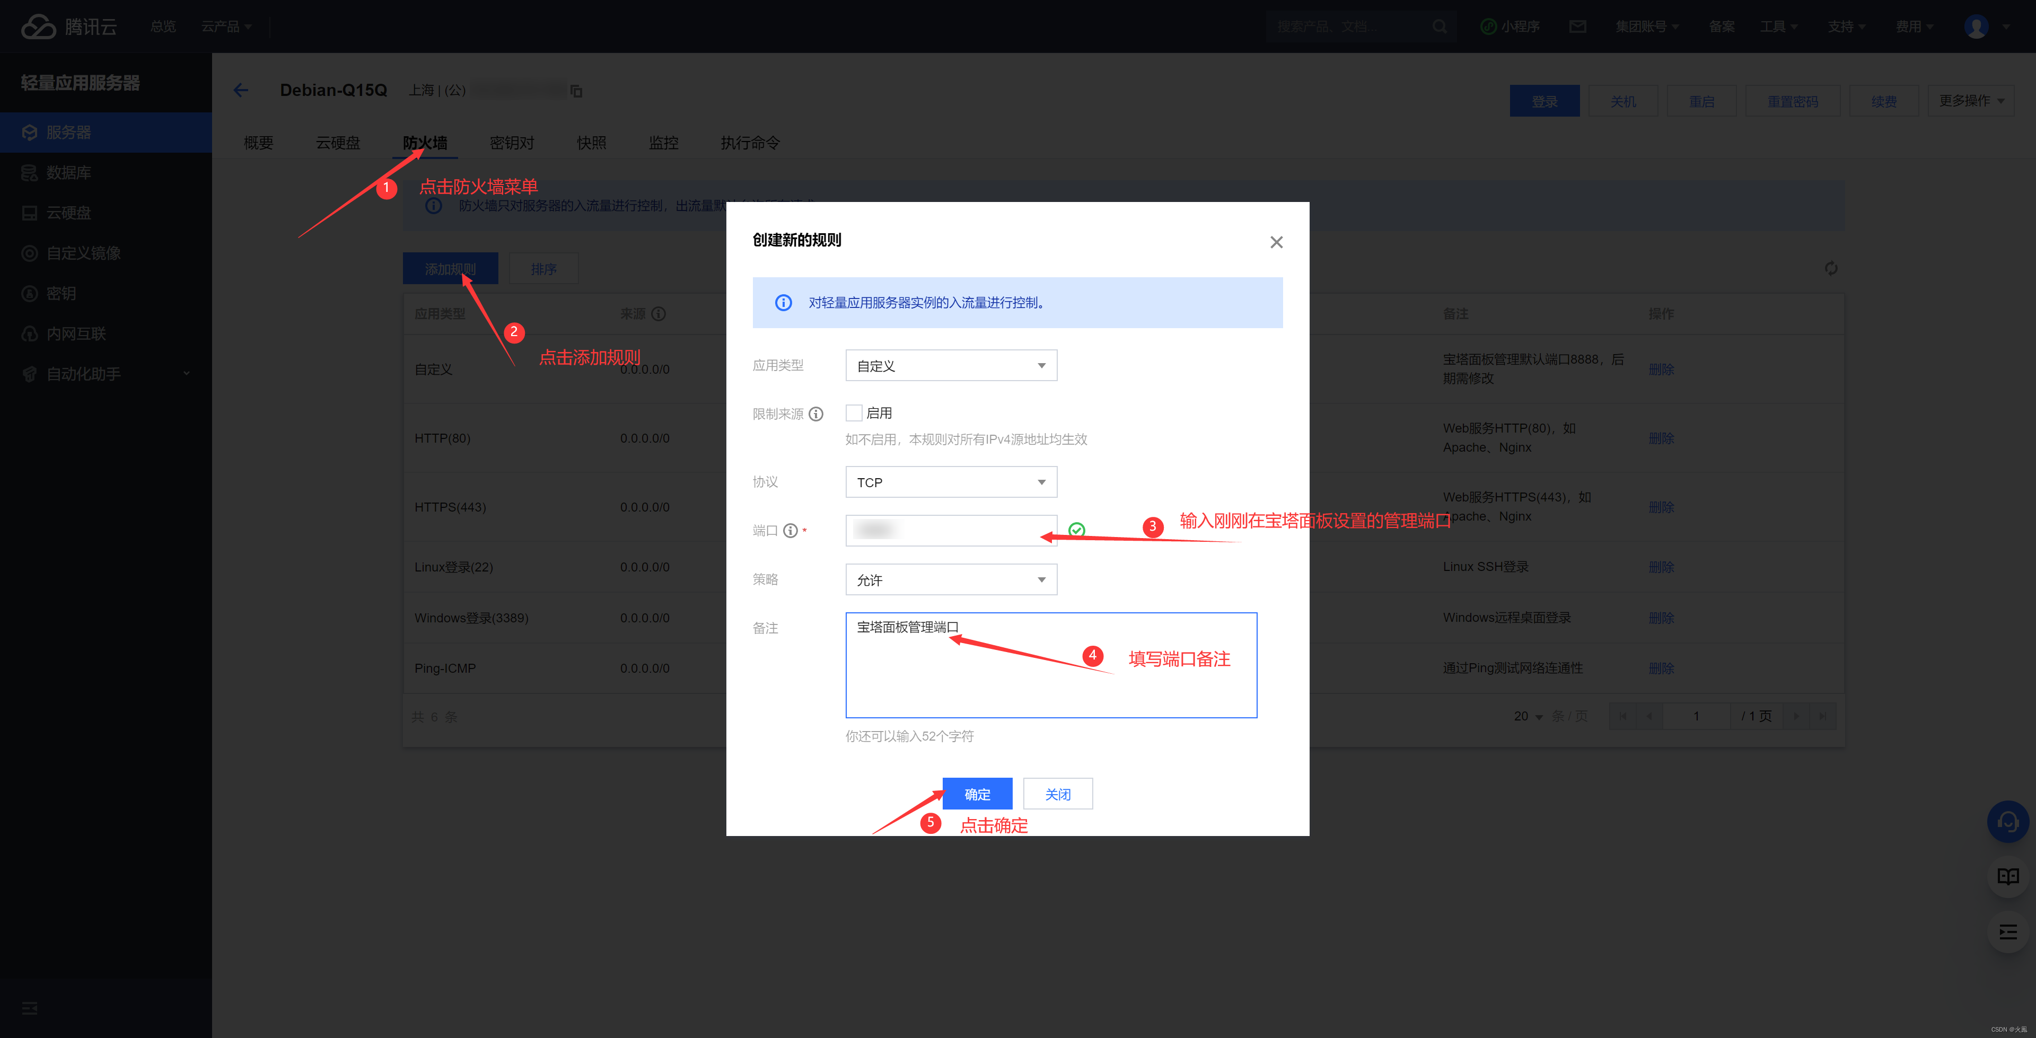This screenshot has width=2036, height=1038.
Task: Click the floating list menu icon
Action: click(x=2007, y=932)
